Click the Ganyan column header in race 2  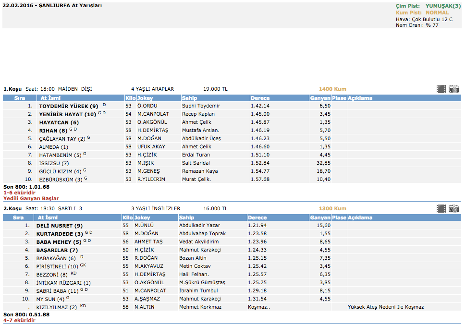[x=320, y=217]
